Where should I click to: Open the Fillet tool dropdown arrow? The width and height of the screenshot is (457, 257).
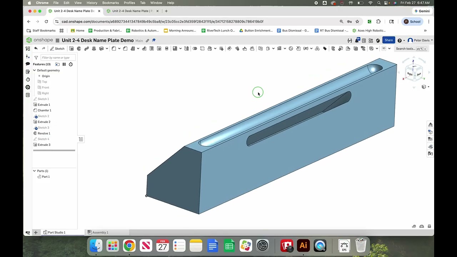119,49
